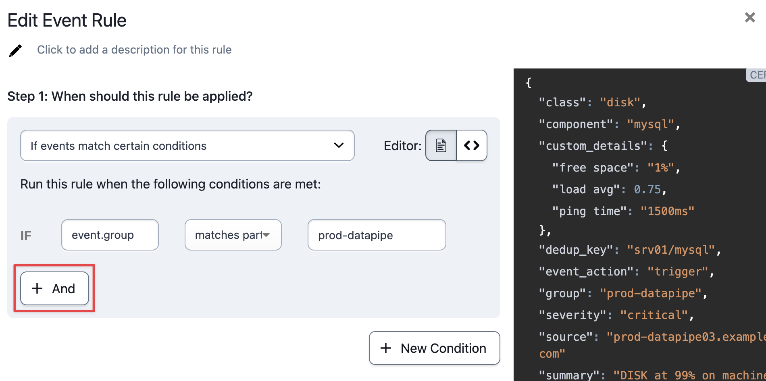The image size is (766, 381).
Task: Focus the prod-datapipe value field
Action: pos(376,235)
